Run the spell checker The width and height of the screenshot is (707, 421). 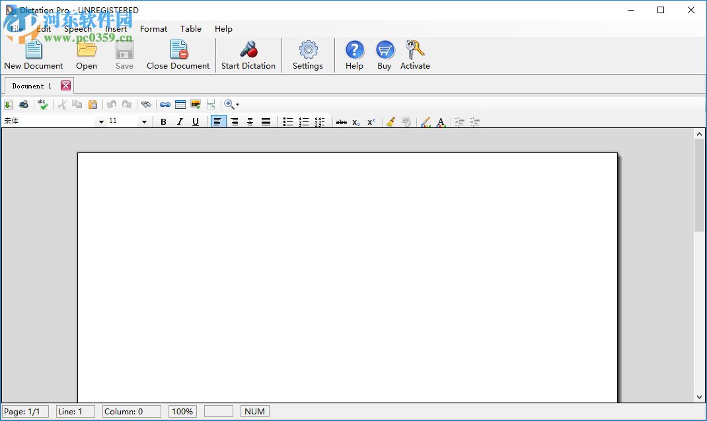click(x=42, y=104)
